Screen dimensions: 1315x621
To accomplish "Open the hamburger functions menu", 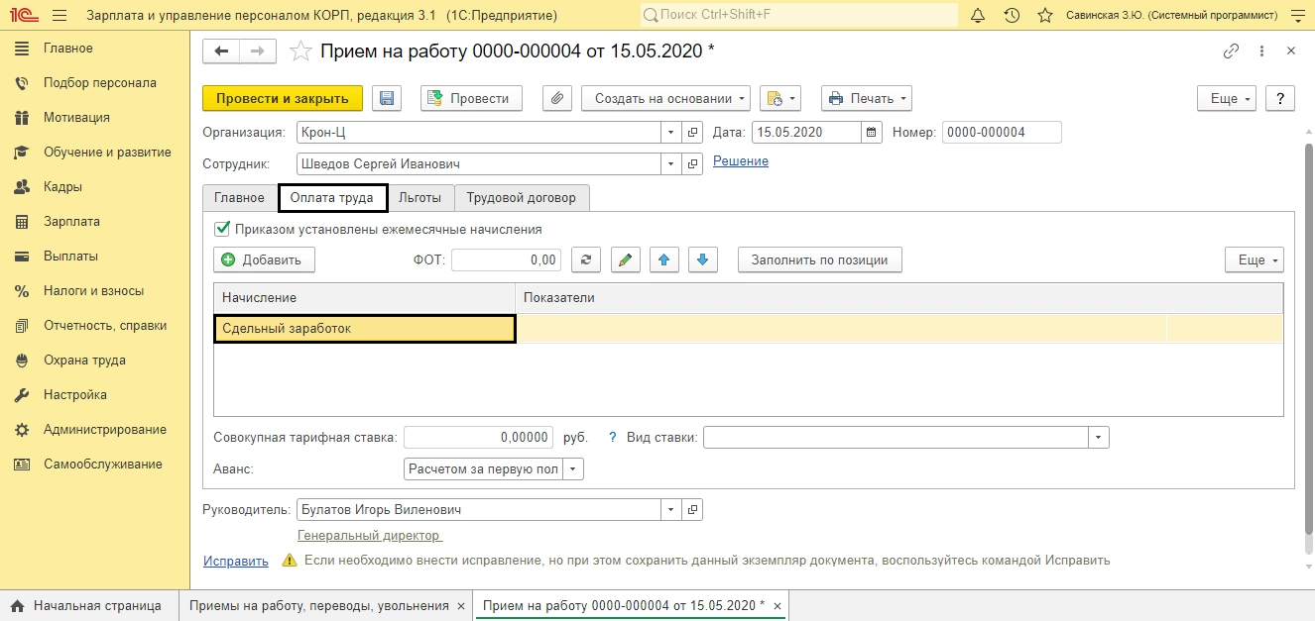I will tap(60, 16).
